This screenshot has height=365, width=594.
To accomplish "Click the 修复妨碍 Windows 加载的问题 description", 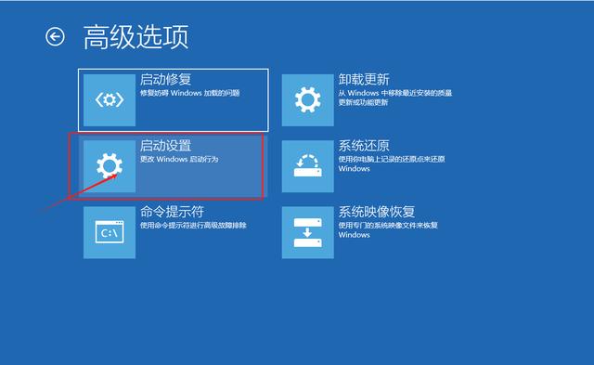I will pos(189,93).
